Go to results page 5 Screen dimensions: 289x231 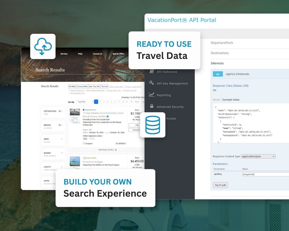coord(111,102)
